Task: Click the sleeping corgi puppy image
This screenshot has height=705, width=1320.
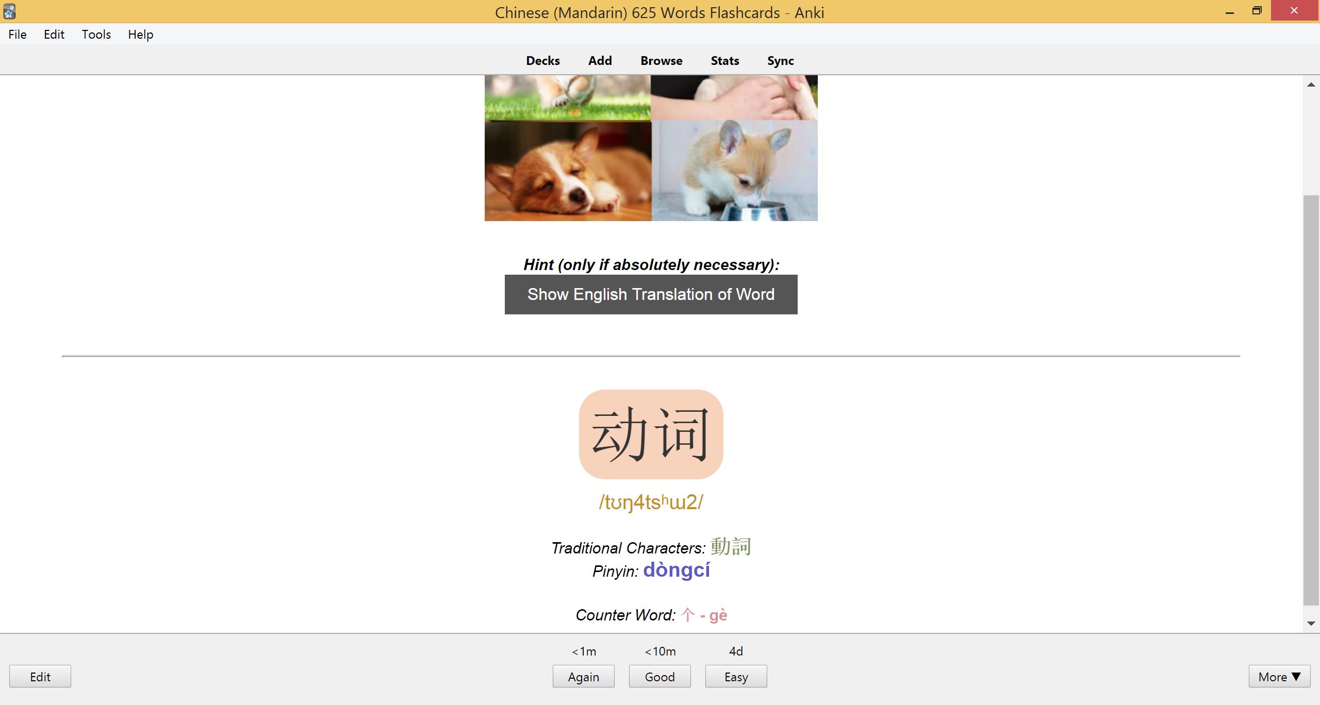Action: point(568,171)
